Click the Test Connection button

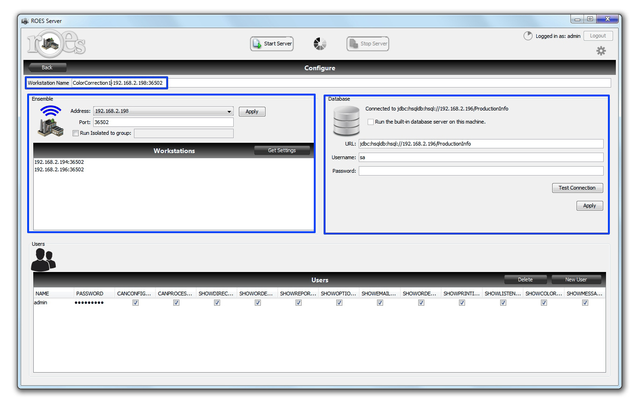pyautogui.click(x=577, y=188)
